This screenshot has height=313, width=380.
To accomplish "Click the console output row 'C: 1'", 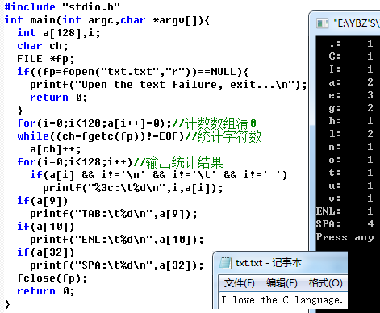I will [x=351, y=56].
